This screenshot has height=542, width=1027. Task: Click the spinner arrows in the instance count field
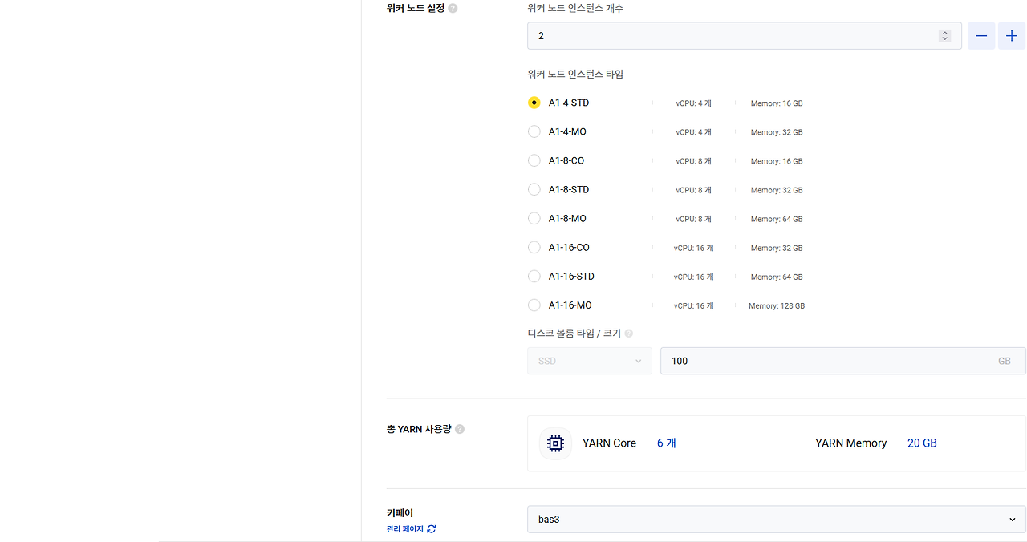click(944, 35)
